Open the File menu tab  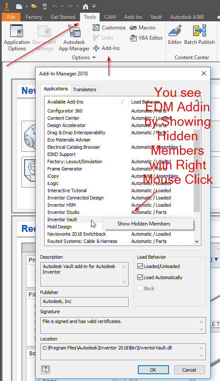point(11,17)
